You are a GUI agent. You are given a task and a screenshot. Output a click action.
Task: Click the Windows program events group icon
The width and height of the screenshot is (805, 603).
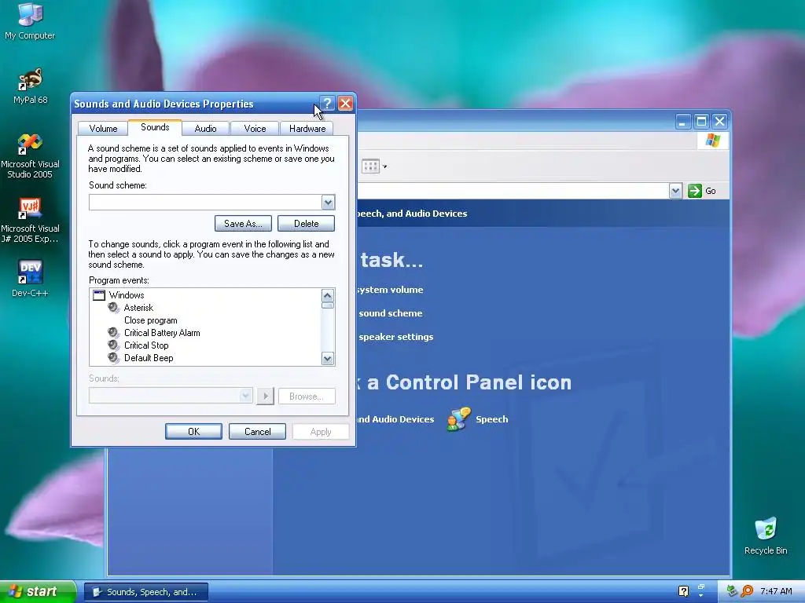point(98,295)
